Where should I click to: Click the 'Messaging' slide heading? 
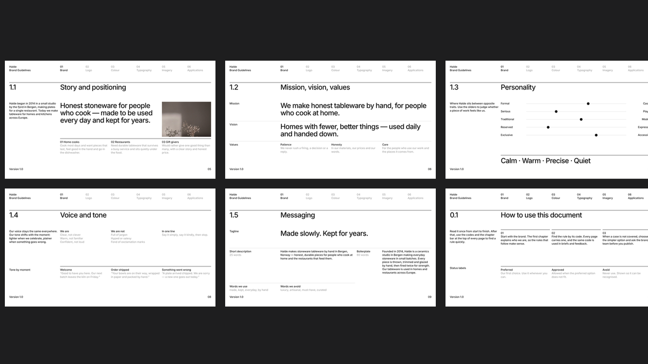pyautogui.click(x=298, y=215)
